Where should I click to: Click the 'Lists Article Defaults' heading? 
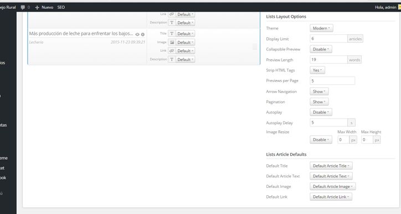286,154
